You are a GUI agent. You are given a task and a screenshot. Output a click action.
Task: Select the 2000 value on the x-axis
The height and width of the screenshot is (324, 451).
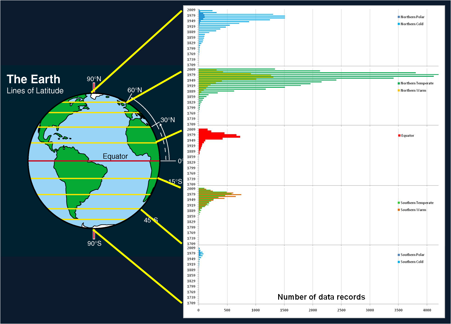click(313, 310)
